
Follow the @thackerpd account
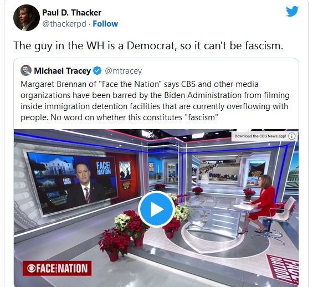click(105, 24)
